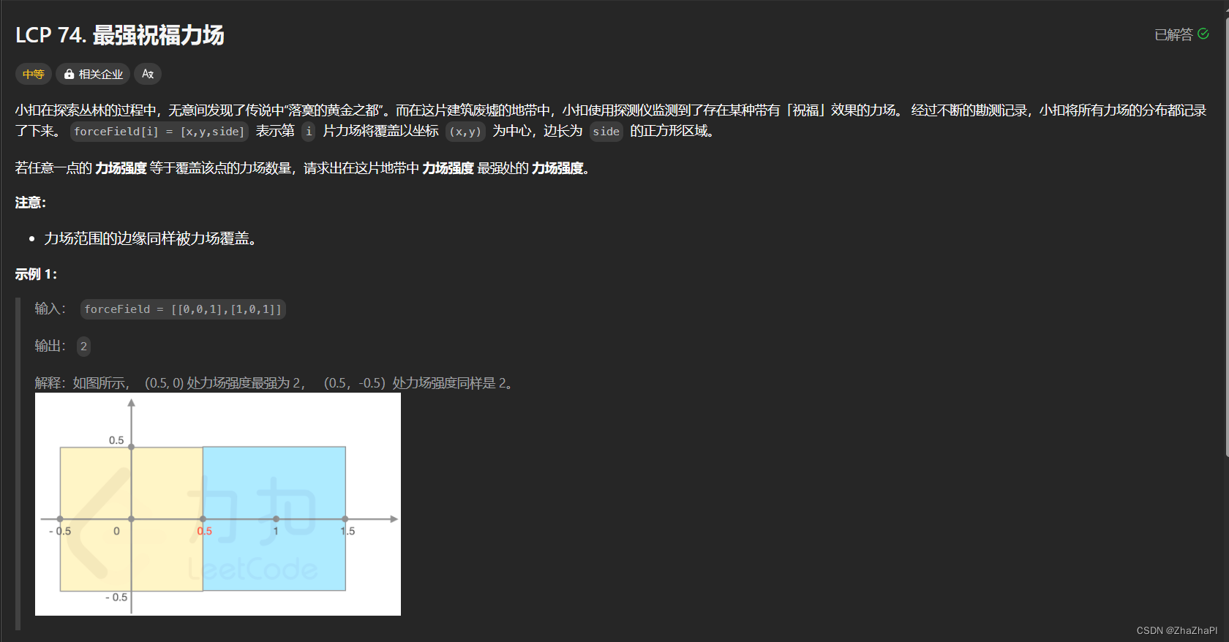
Task: Click the output value 2
Action: 83,347
